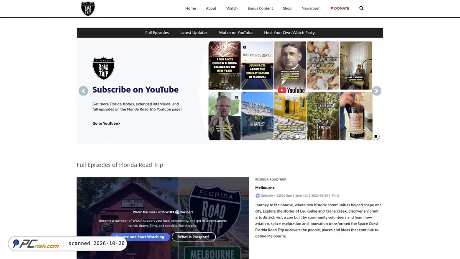This screenshot has width=460, height=259.
Task: Click Donate and Start Watching button
Action: [x=140, y=237]
